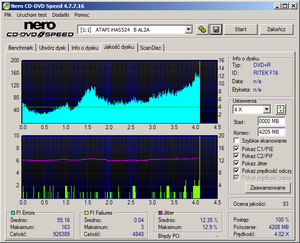
Task: Open the 4 X speed dropdown
Action: click(267, 109)
